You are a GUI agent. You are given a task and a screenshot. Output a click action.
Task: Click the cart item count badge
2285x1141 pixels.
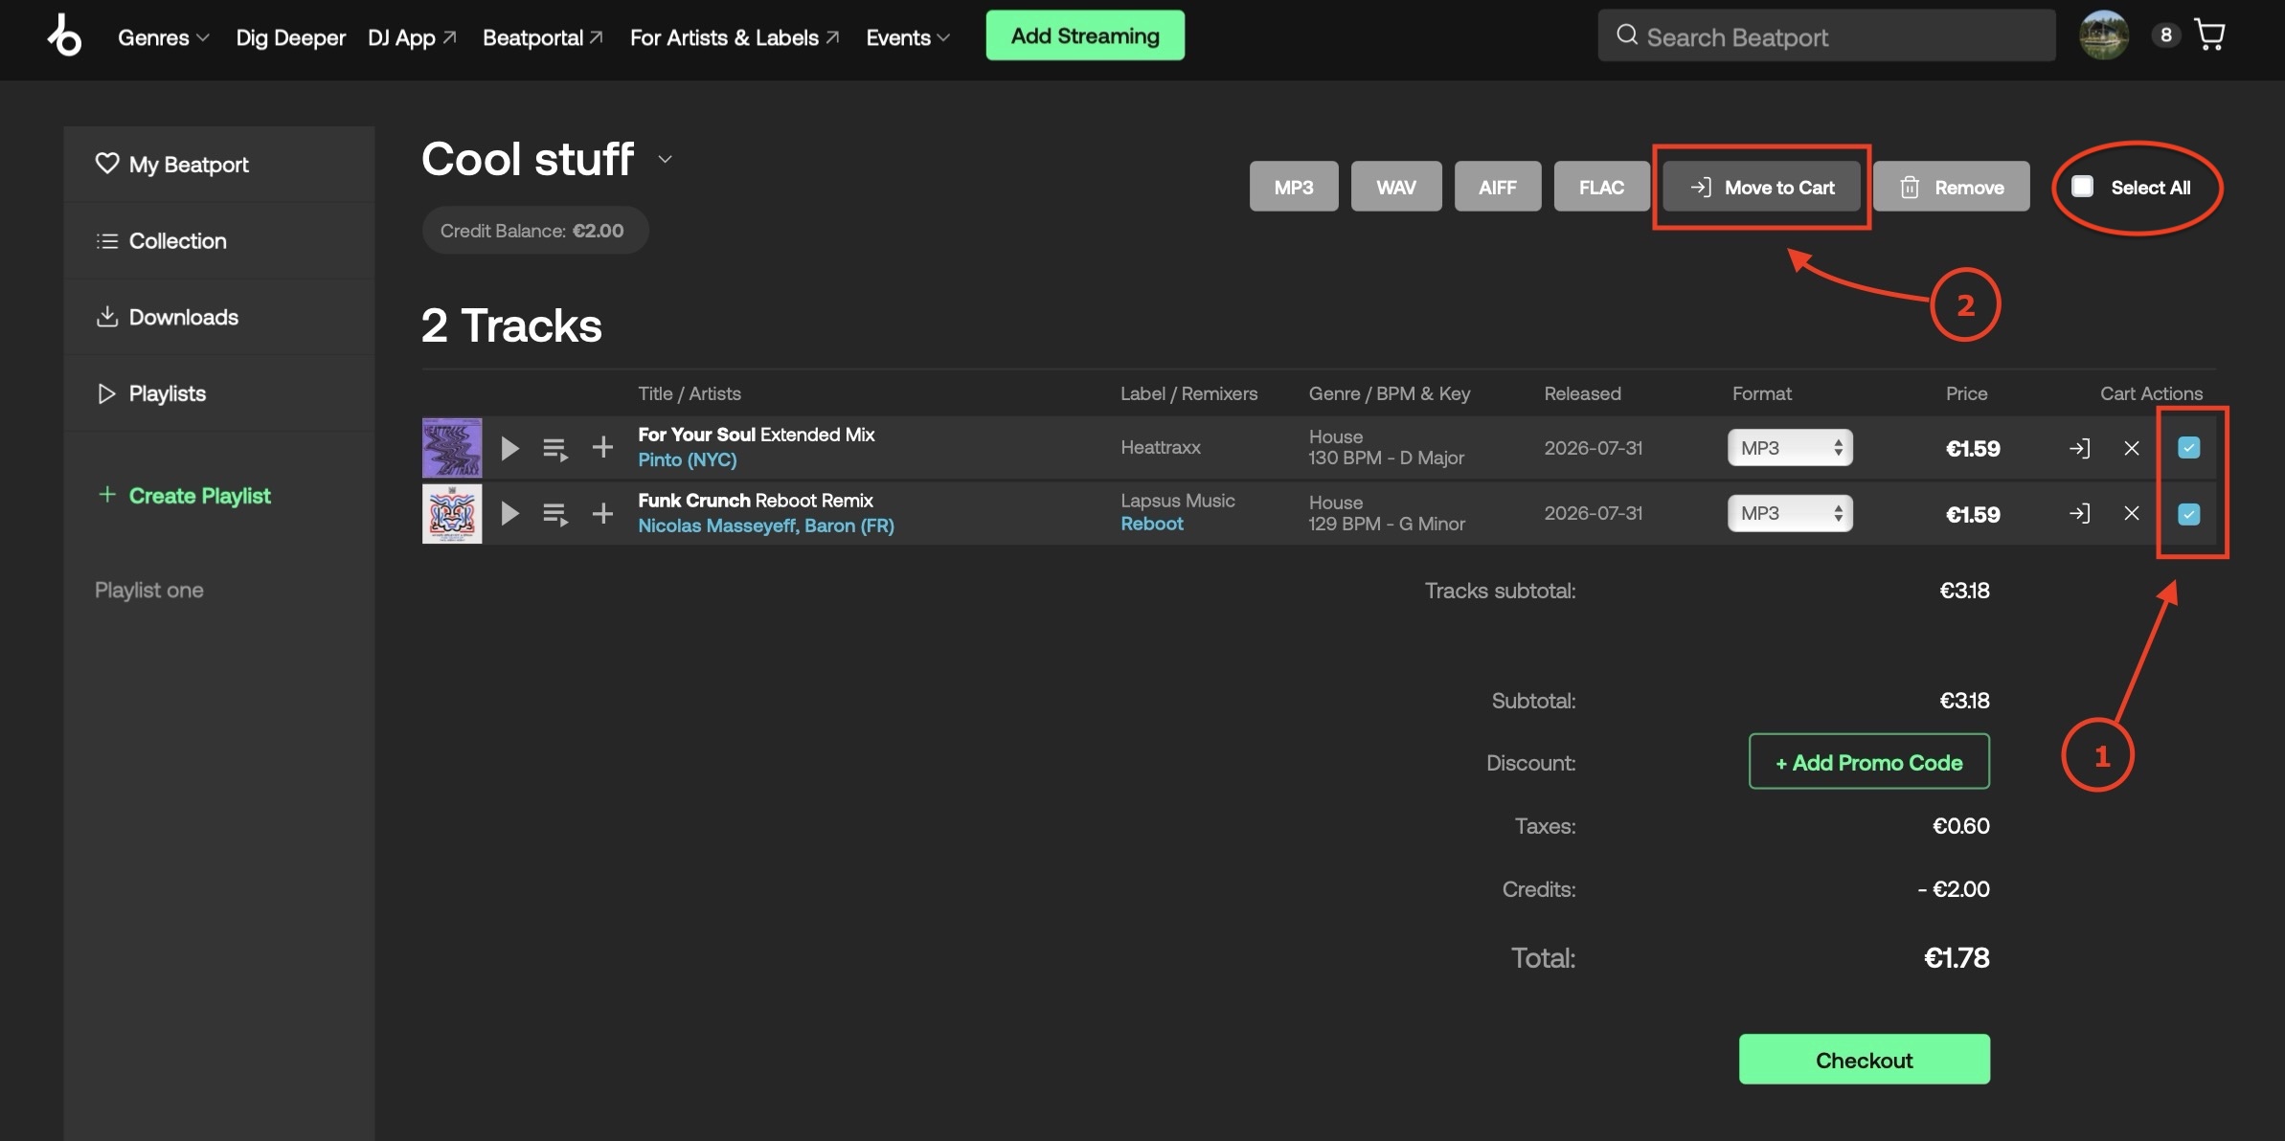(2166, 35)
